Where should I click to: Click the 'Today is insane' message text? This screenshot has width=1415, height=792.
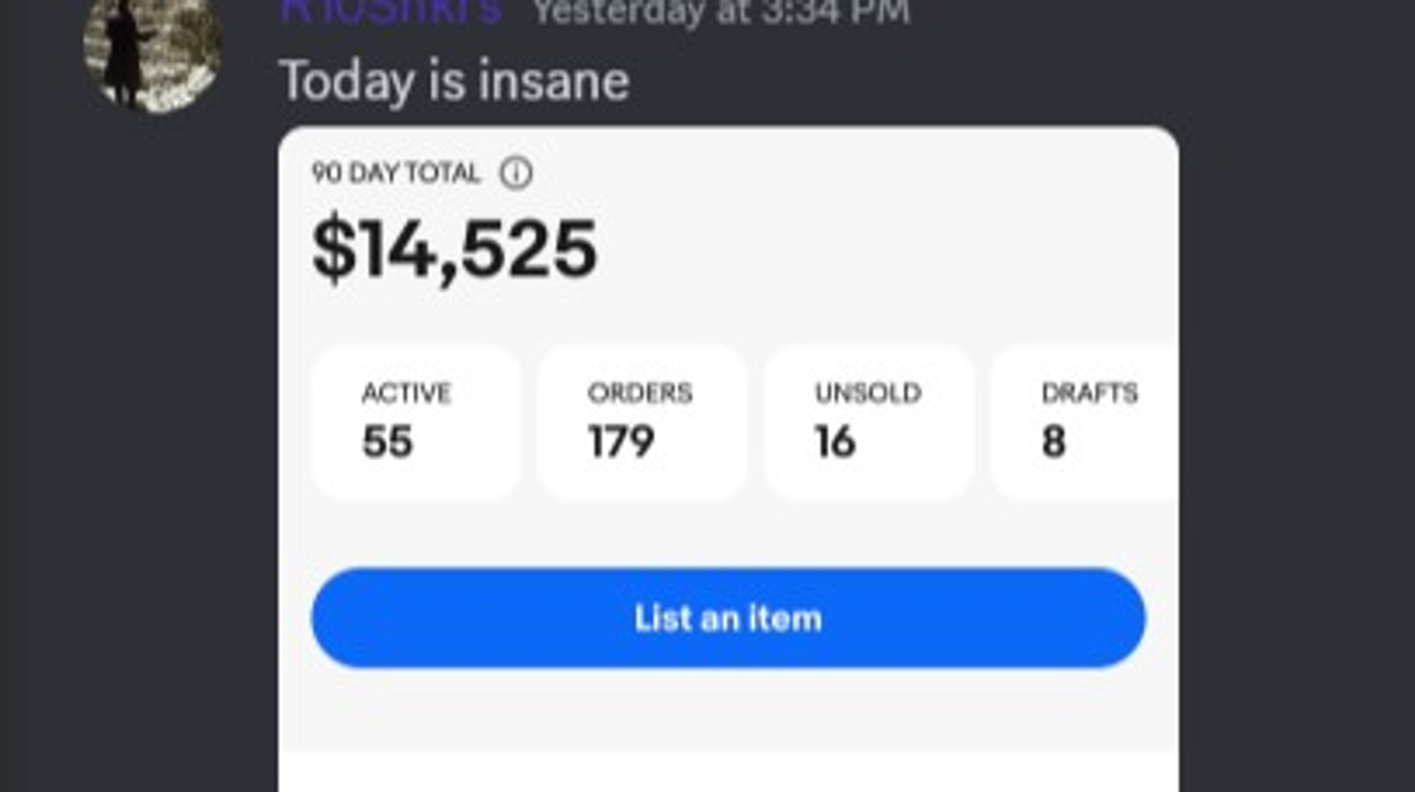454,82
